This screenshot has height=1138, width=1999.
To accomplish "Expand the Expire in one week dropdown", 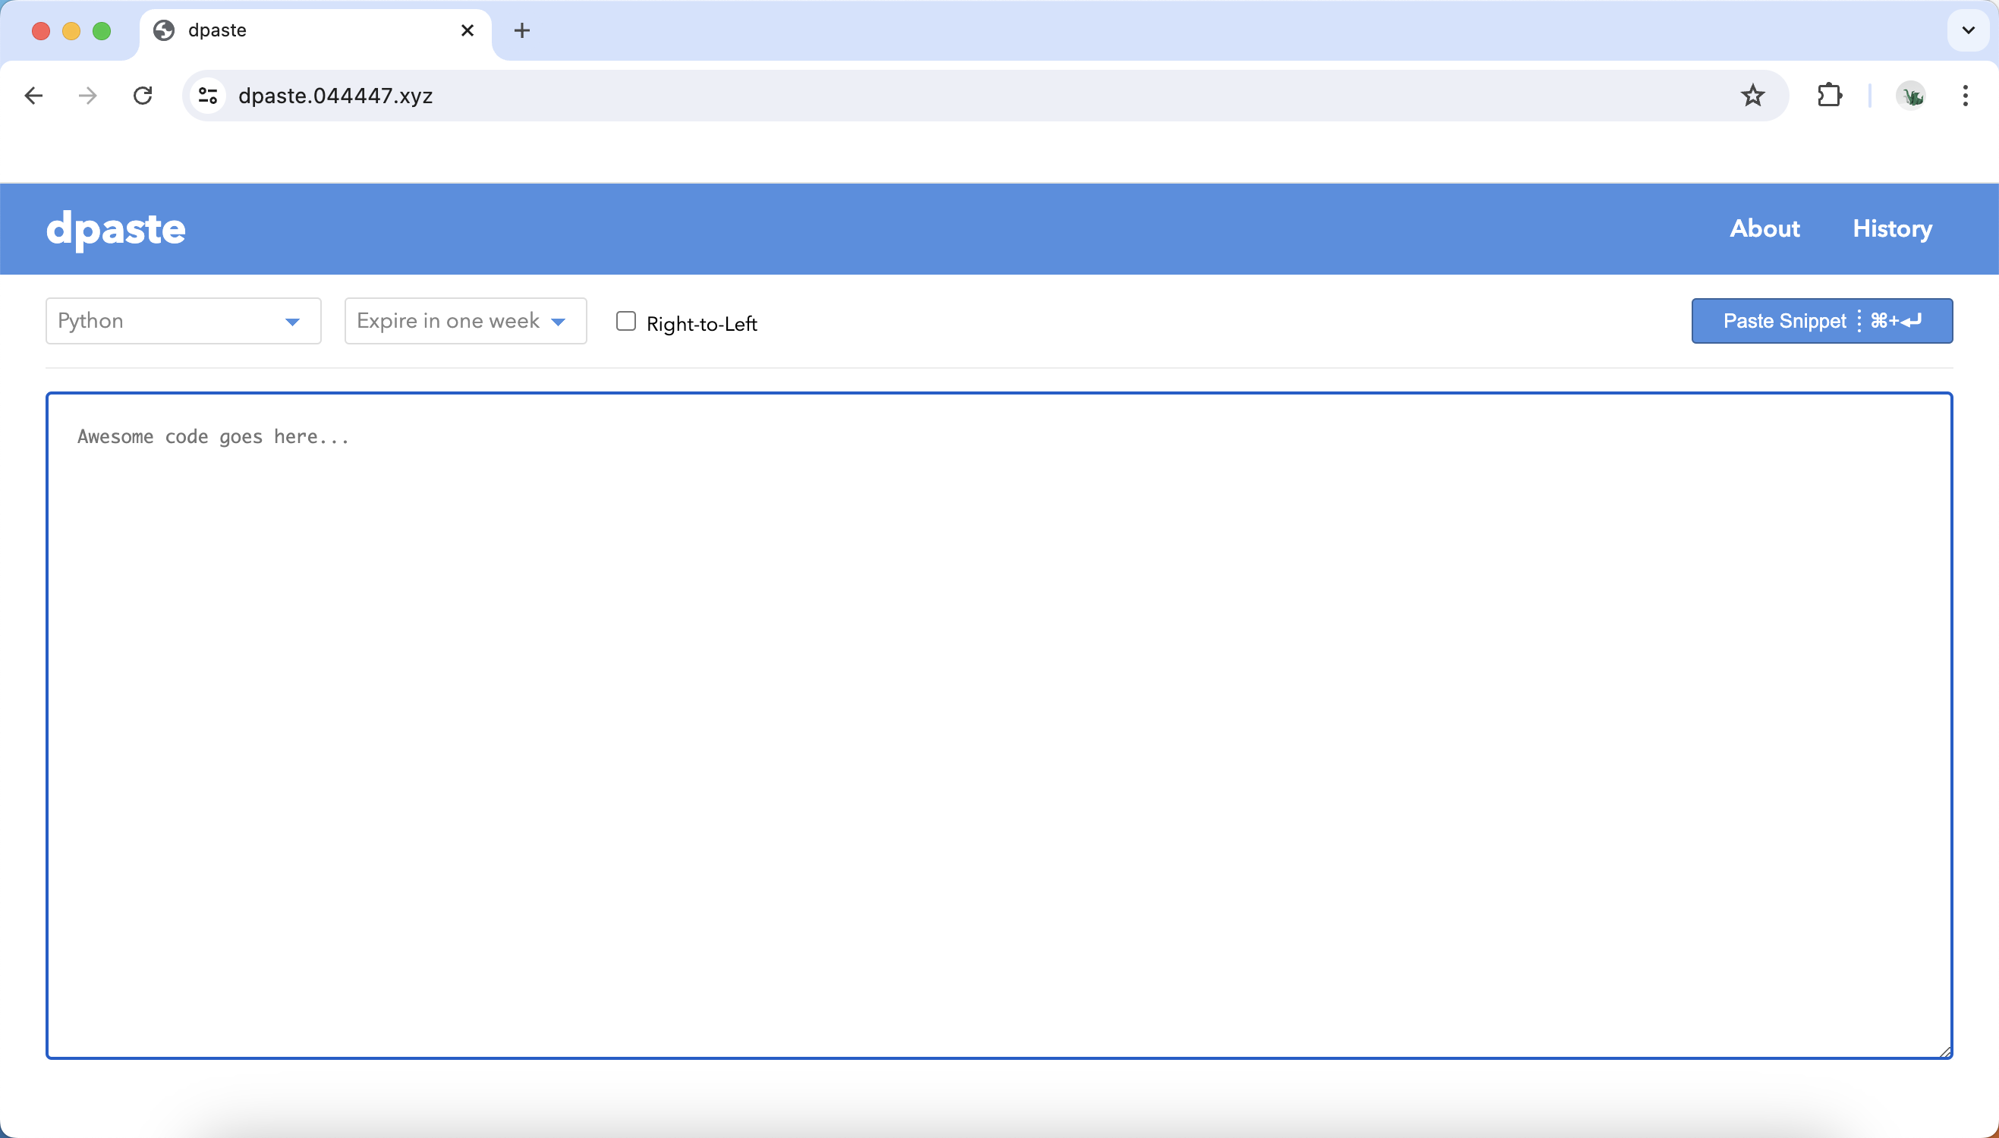I will click(464, 320).
